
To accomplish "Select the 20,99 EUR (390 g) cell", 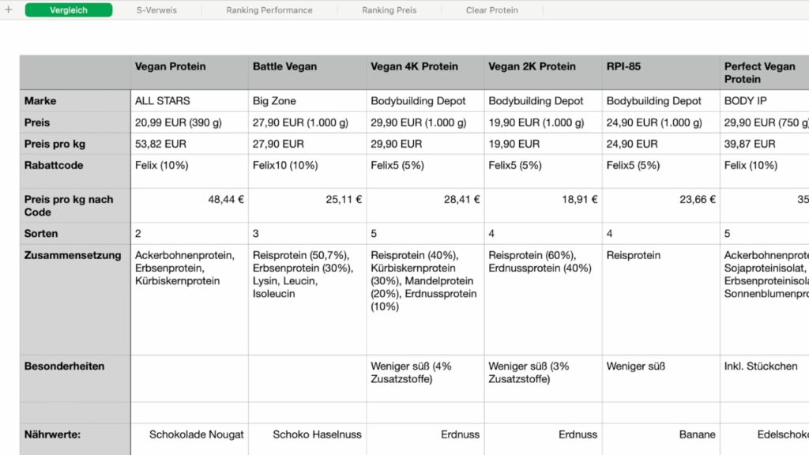I will pyautogui.click(x=190, y=122).
